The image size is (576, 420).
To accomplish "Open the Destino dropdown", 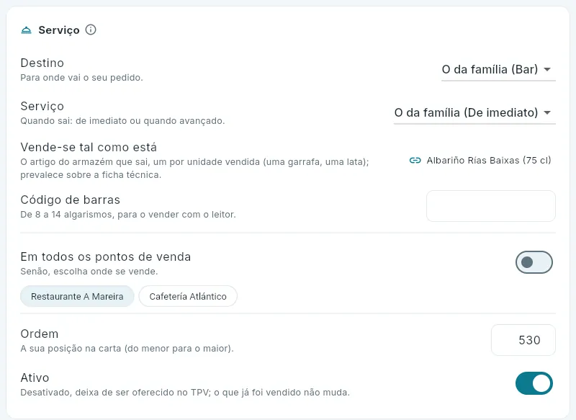I will click(498, 69).
